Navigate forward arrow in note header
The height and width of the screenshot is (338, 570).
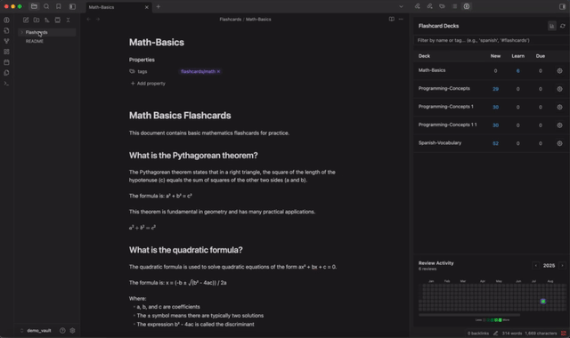[x=98, y=19]
